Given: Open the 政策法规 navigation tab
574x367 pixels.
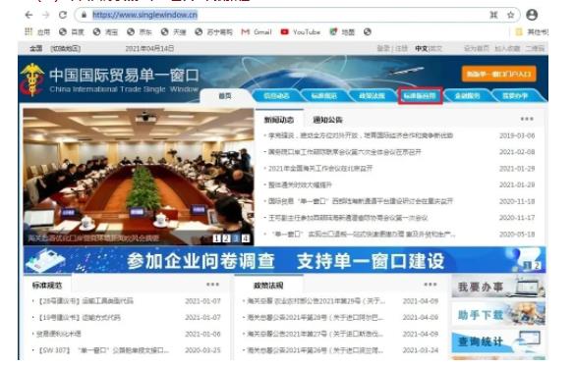Looking at the screenshot, I should pyautogui.click(x=372, y=96).
